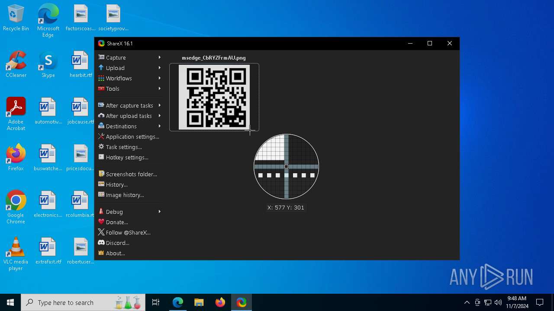Click the Destinations drive icon
This screenshot has height=311, width=554.
click(x=101, y=126)
